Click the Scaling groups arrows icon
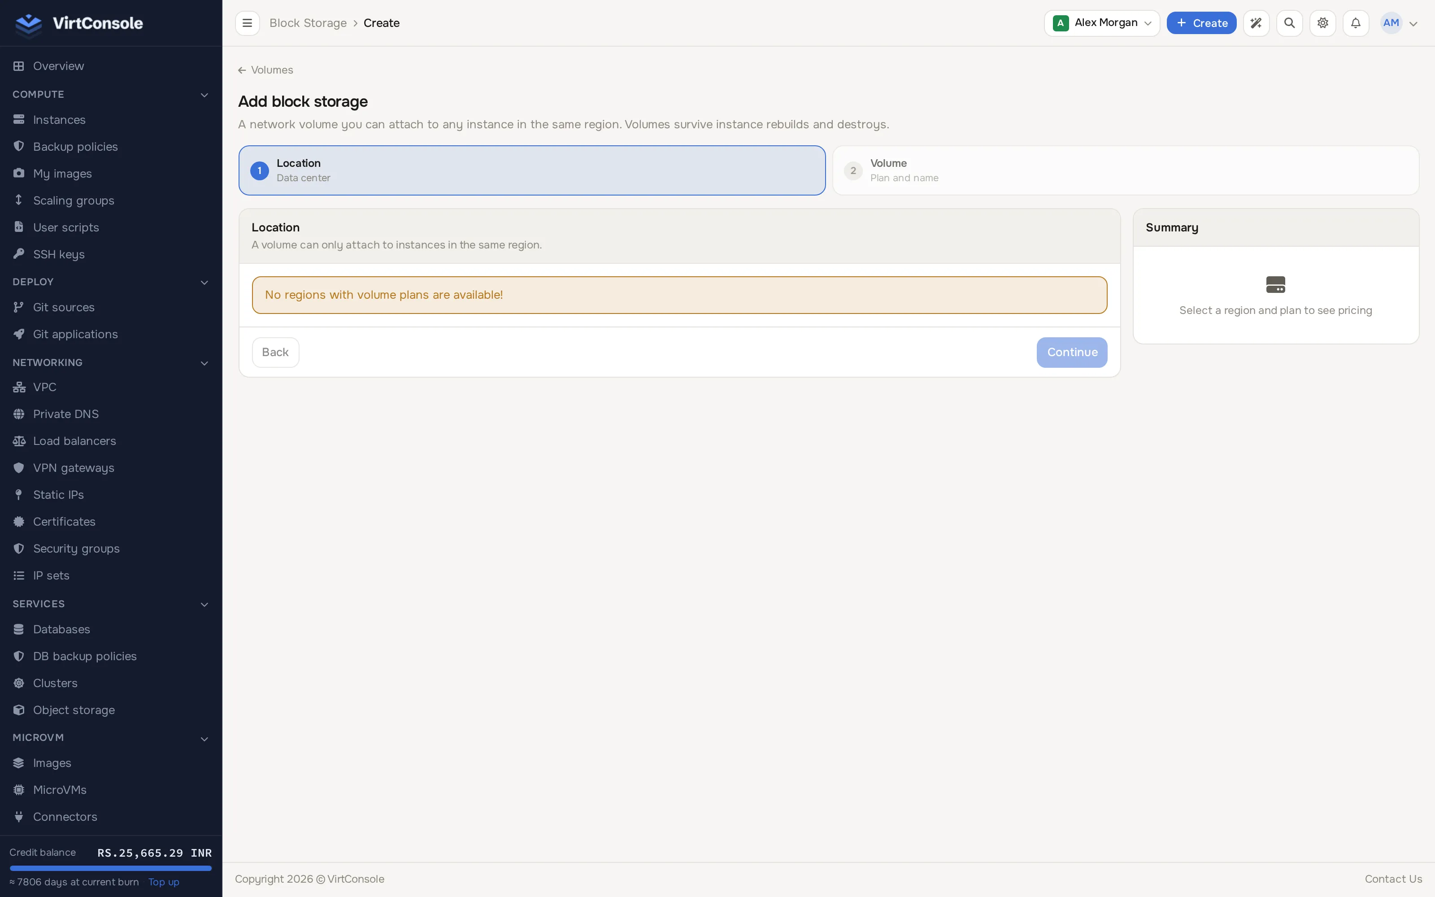The width and height of the screenshot is (1435, 897). tap(19, 200)
